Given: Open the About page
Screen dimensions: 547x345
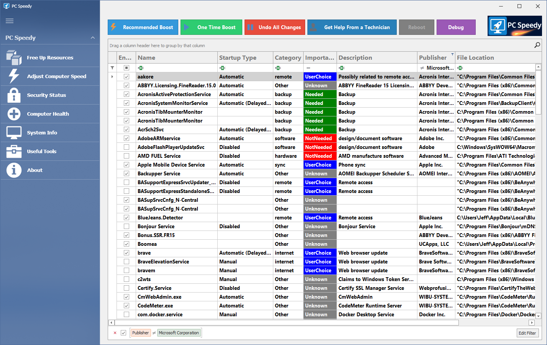Looking at the screenshot, I should click(50, 170).
